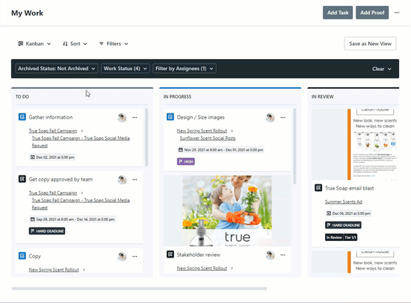Click the In Review Tier 1/1 badge
Screen dimensions: 411x303
[x=341, y=237]
